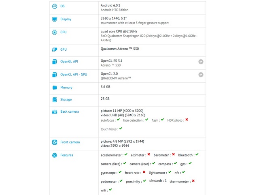Click the OpenGL API icon

point(54,62)
